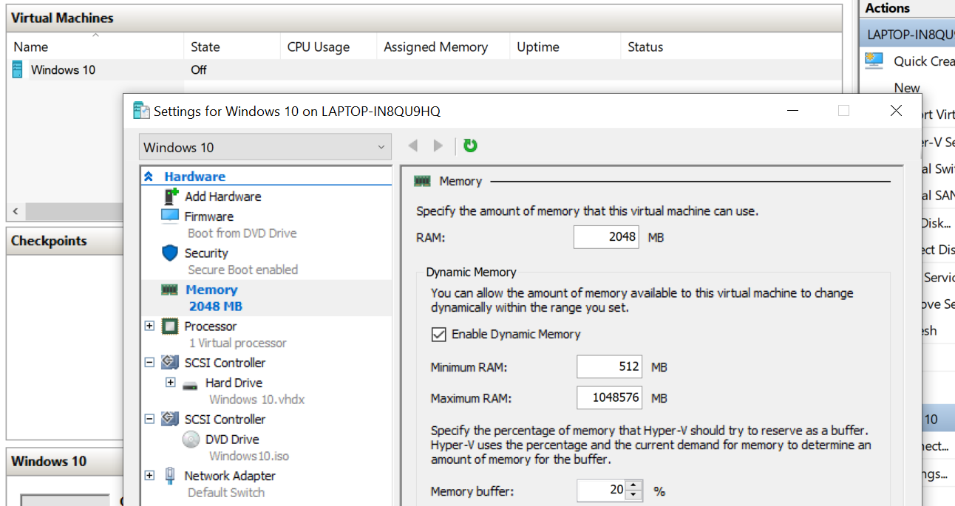Click the Maximum RAM input field
Image resolution: width=955 pixels, height=506 pixels.
609,398
